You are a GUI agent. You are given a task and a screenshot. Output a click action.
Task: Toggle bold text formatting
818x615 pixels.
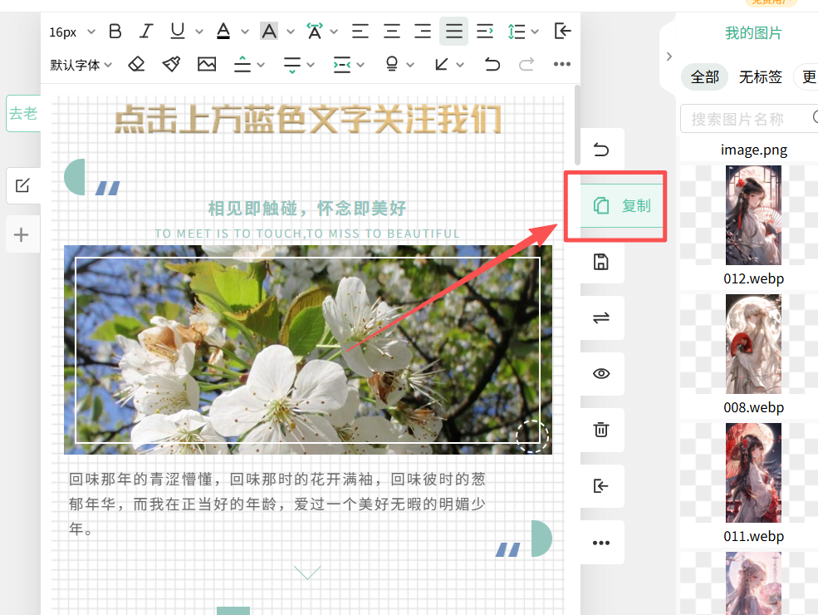click(115, 32)
